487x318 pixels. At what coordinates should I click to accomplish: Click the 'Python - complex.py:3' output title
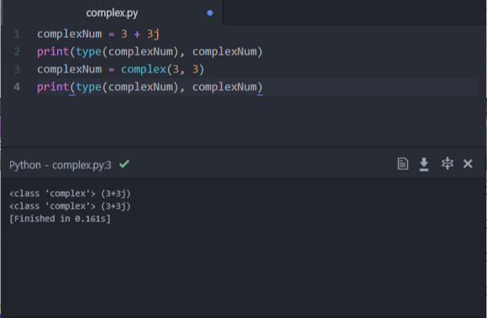pyautogui.click(x=60, y=165)
